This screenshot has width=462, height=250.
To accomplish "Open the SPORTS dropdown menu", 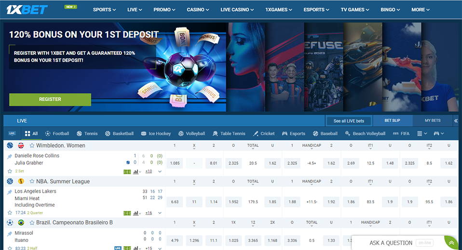I will (x=104, y=10).
